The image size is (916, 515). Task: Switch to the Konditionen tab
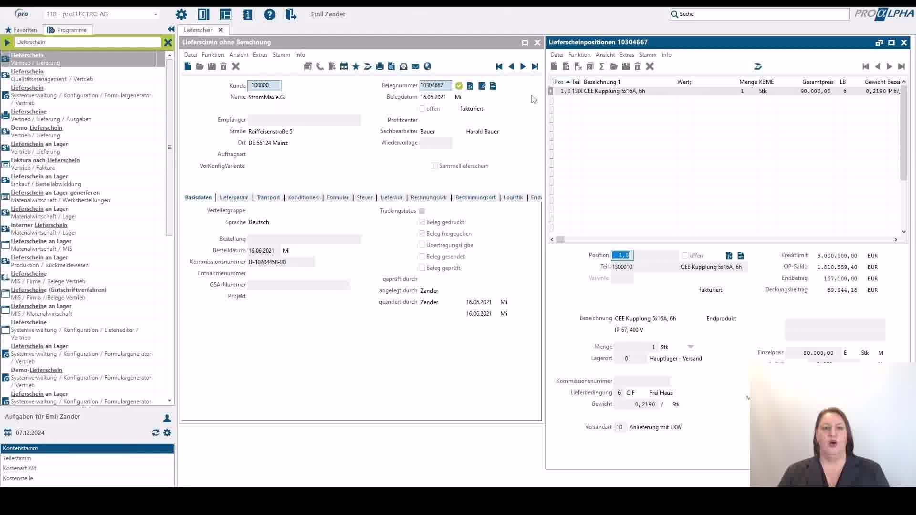(x=303, y=197)
